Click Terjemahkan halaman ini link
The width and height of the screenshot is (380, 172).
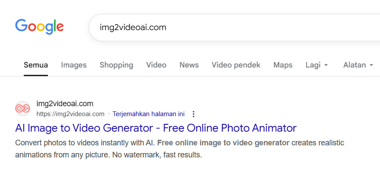[149, 114]
